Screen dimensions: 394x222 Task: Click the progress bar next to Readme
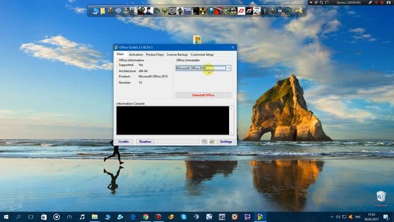tap(178, 142)
